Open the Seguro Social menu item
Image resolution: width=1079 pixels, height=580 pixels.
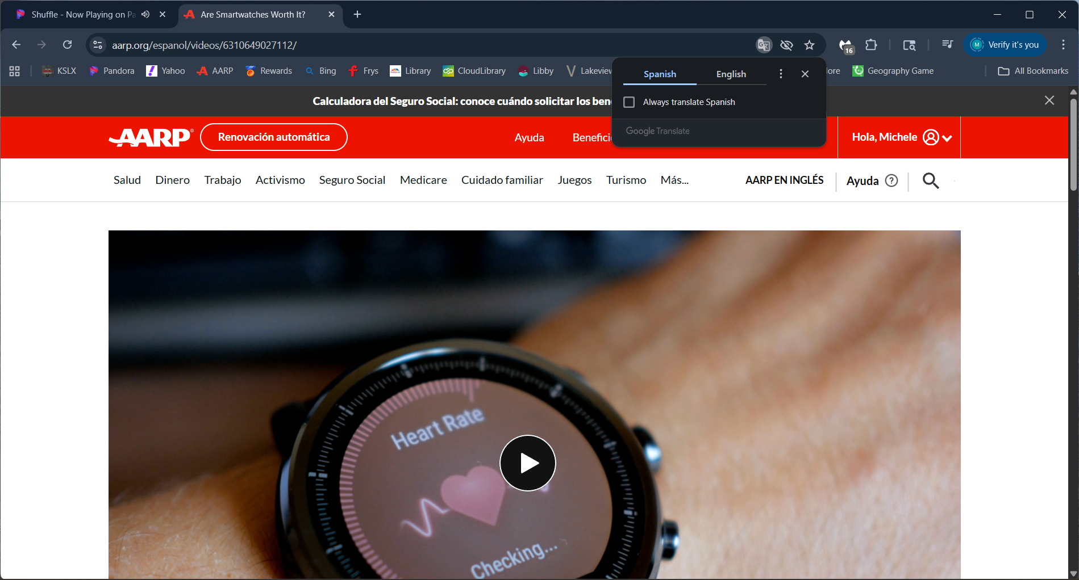tap(352, 180)
